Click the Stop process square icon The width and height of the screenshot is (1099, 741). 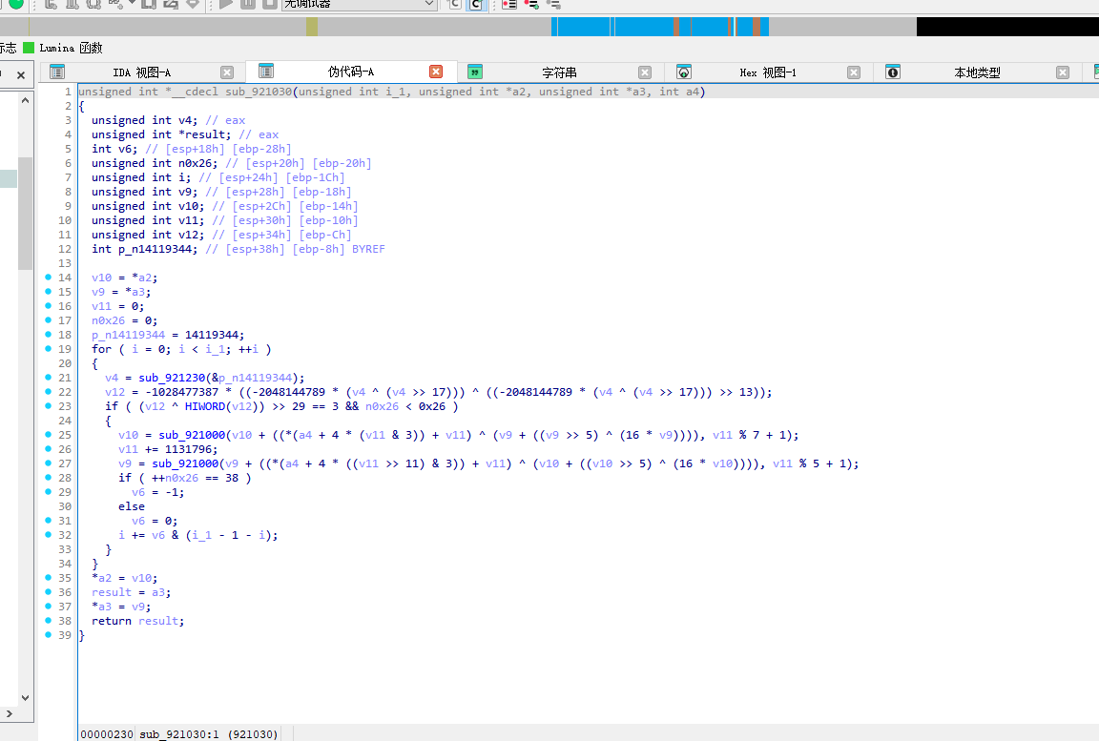(x=269, y=4)
